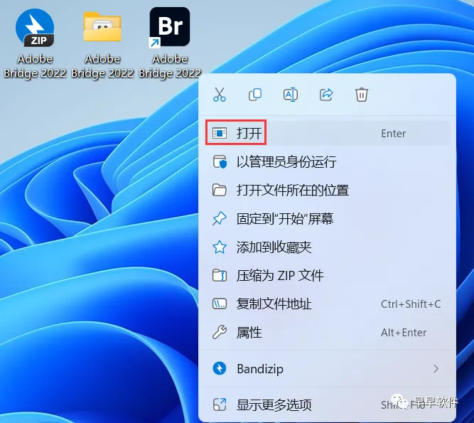The image size is (474, 423).
Task: Click the Ctrl+Shift+C shortcut text
Action: coord(411,304)
